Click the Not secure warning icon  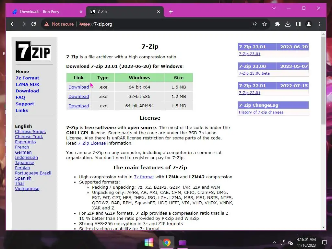click(47, 24)
